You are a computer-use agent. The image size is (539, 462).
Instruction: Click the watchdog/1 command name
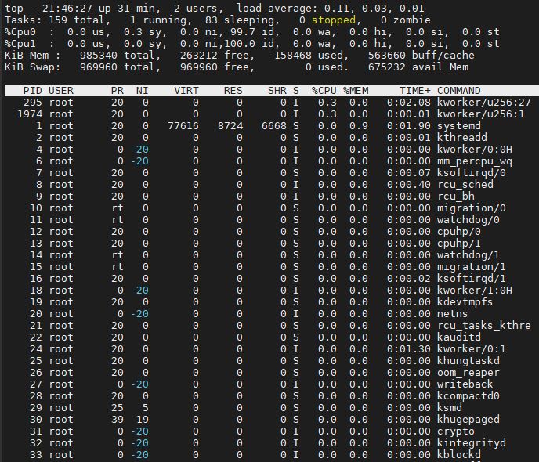468,254
